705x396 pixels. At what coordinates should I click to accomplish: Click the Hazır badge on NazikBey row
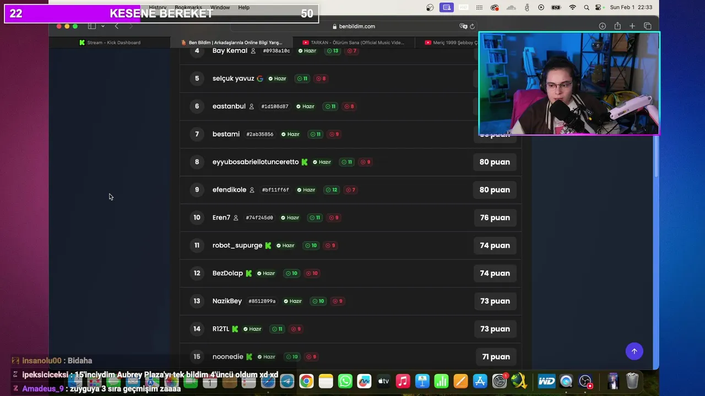[x=293, y=301]
